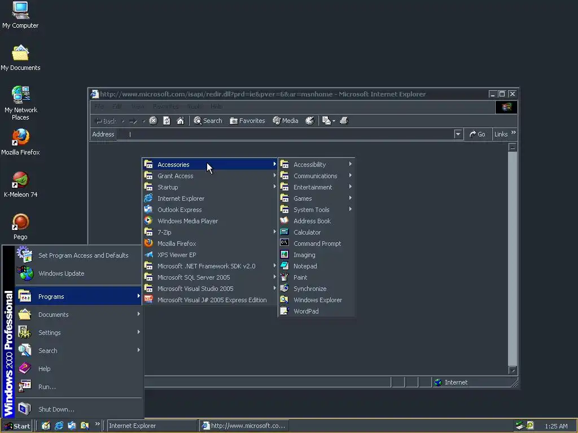
Task: Click Outlook Express quick launch icon
Action: tap(72, 426)
